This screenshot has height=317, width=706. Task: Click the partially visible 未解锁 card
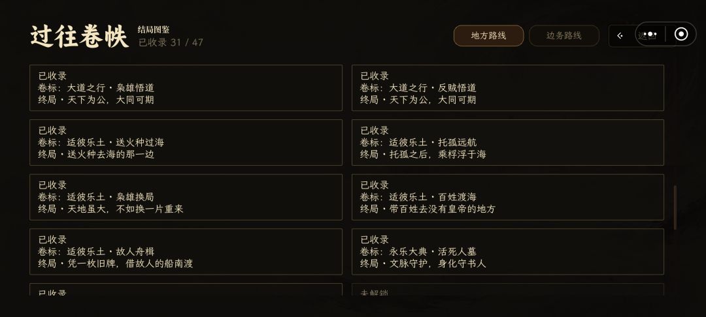(507, 290)
